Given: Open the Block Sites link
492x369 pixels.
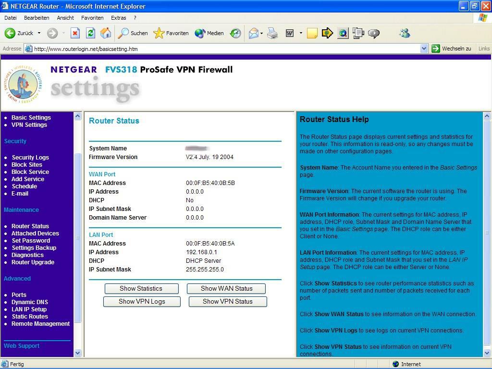Looking at the screenshot, I should pyautogui.click(x=27, y=164).
